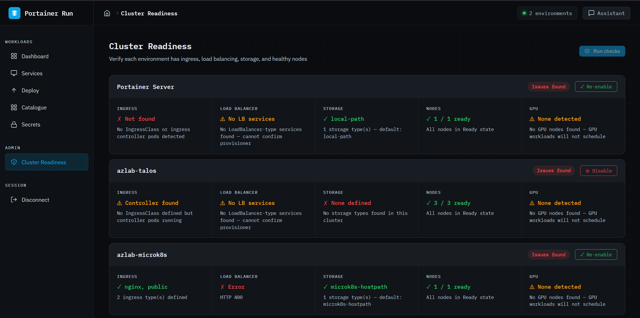The height and width of the screenshot is (318, 640).
Task: Click Issues found badge for azlab-talos
Action: (553, 171)
